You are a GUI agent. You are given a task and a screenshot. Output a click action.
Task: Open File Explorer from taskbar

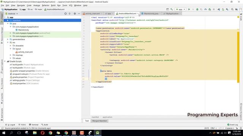point(35,133)
